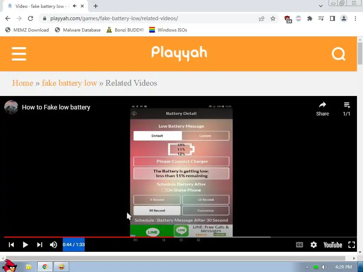Open the Windows ISOs bookmark

pyautogui.click(x=168, y=30)
